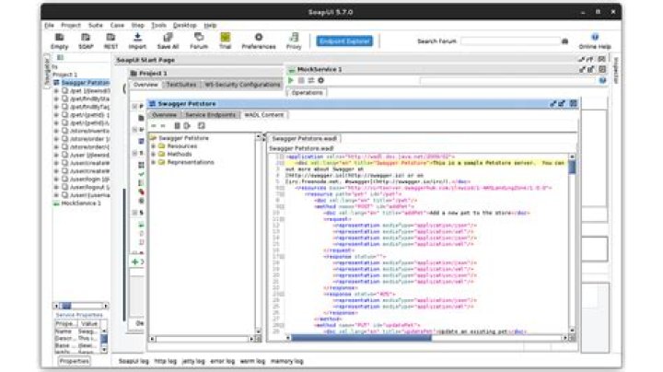Click the SOAP project toolbar icon
663x372 pixels.
coord(86,40)
